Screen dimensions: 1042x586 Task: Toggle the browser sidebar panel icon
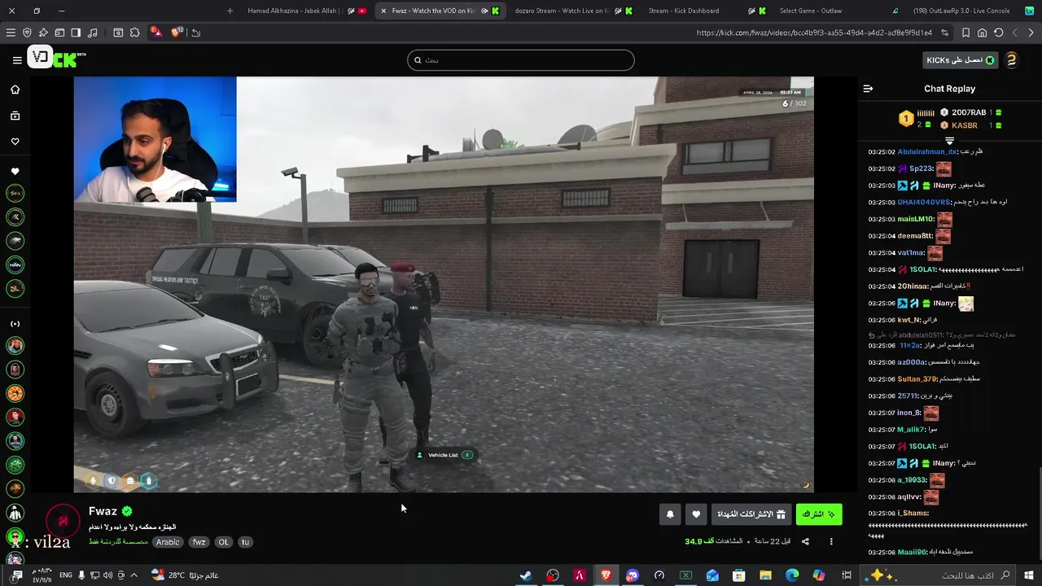[76, 33]
